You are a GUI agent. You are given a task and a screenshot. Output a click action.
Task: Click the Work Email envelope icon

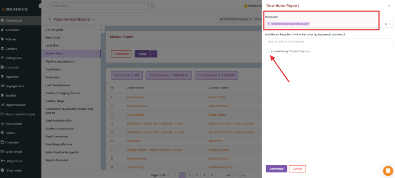(x=2, y=151)
